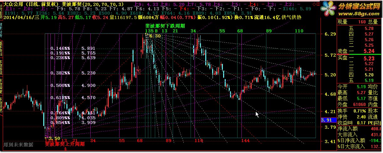Click the 净资 2.40 row
Viewport: 383px width, 153px height.
(351, 117)
